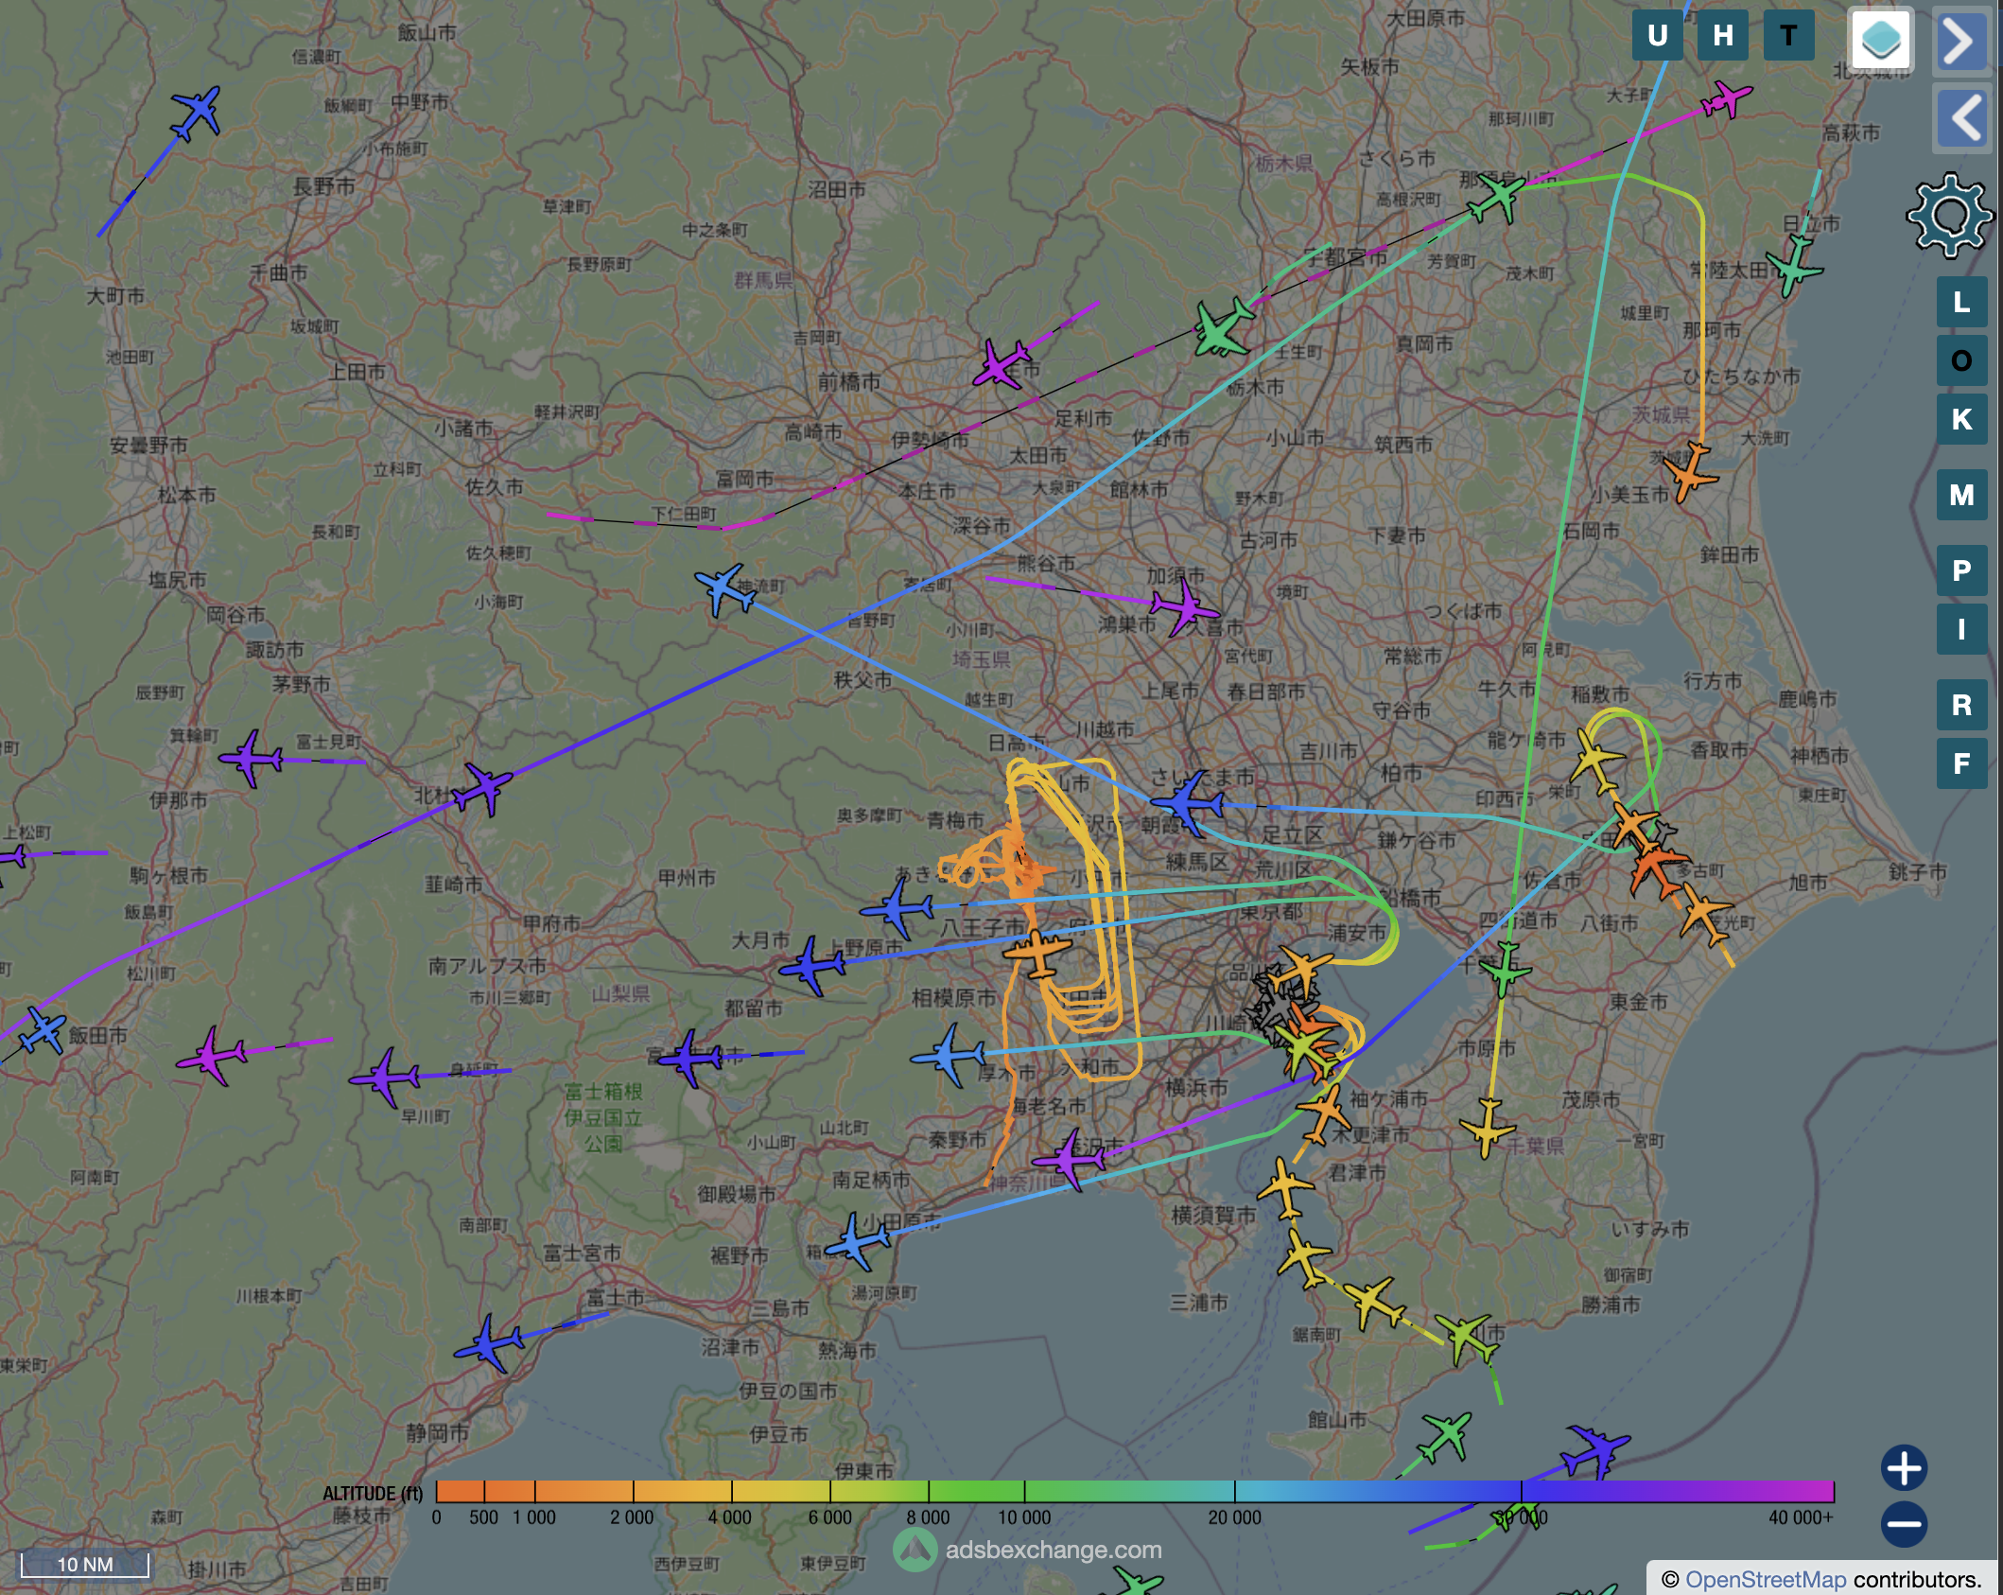Select blue aircraft southeast of 館山市
The height and width of the screenshot is (1595, 2003).
pyautogui.click(x=1596, y=1450)
